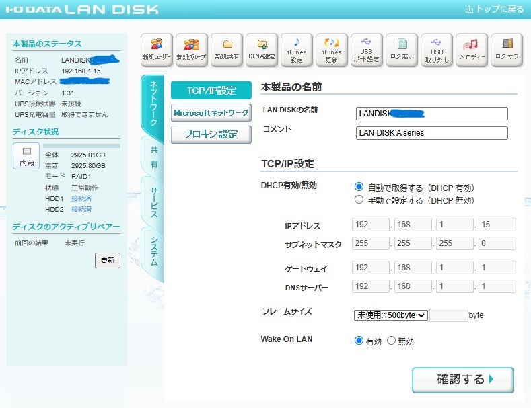The width and height of the screenshot is (531, 408).
Task: Open the 新規ユーザー new user icon
Action: (x=157, y=50)
